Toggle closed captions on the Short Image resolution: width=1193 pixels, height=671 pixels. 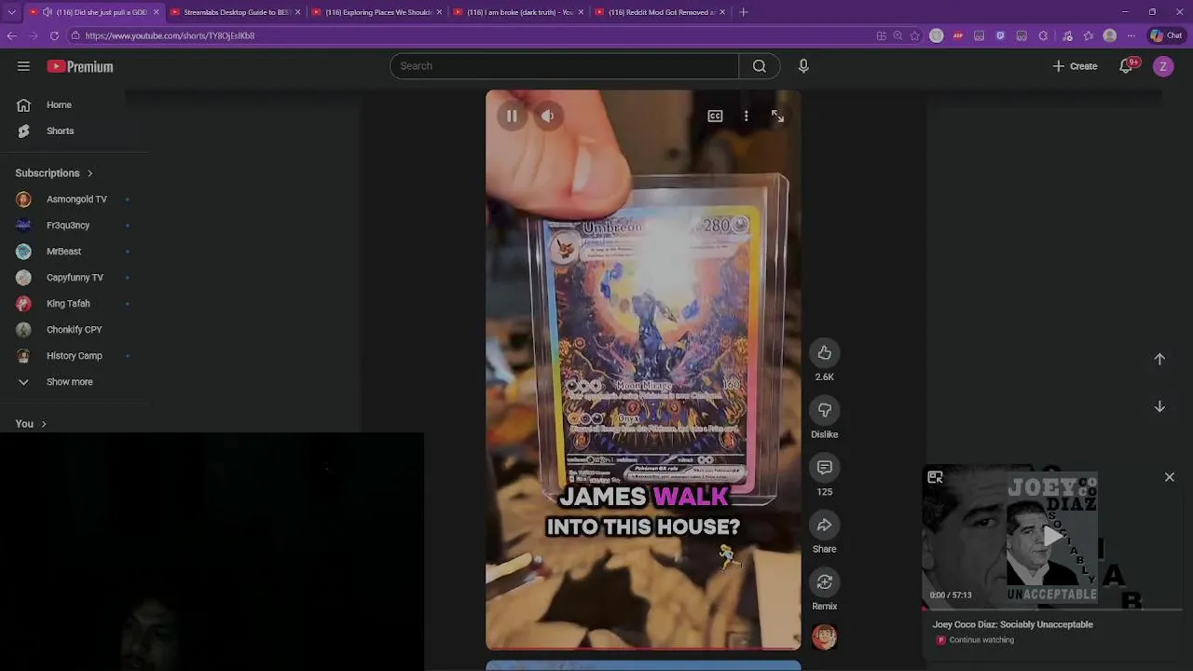[x=715, y=116]
